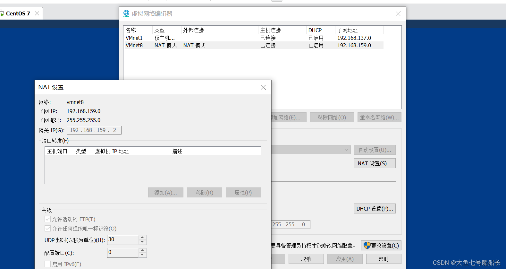Click the 移除网络(O) button

click(332, 117)
